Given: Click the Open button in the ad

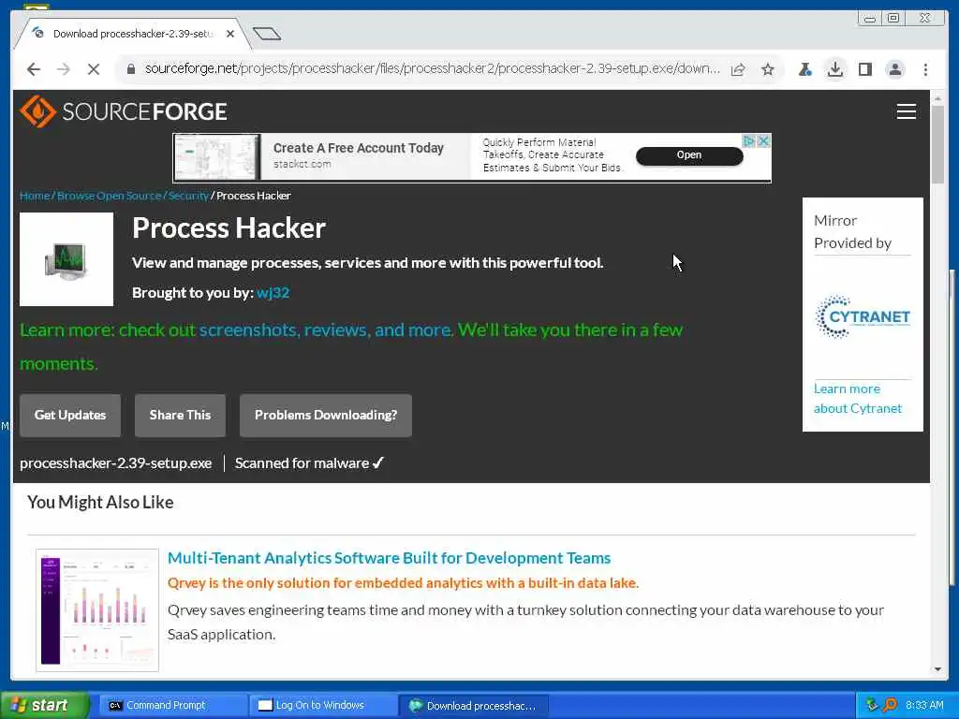Looking at the screenshot, I should coord(689,155).
